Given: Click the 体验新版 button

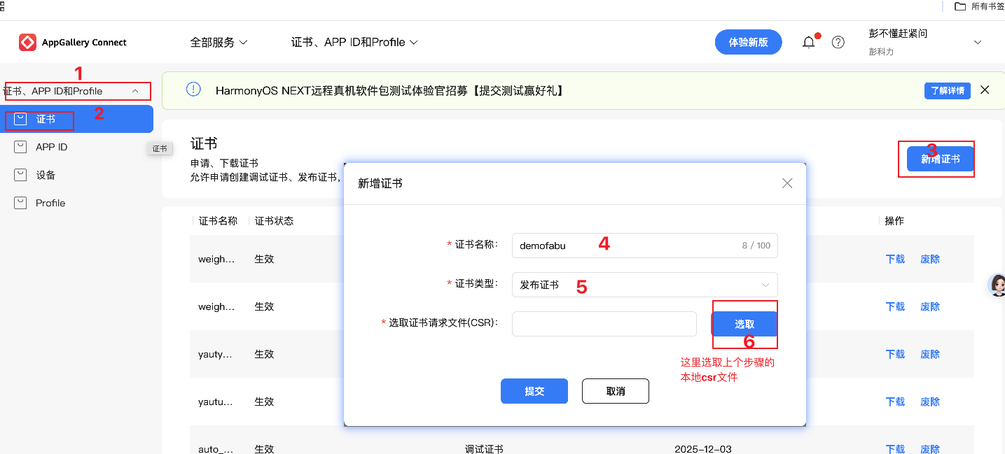Looking at the screenshot, I should pyautogui.click(x=748, y=42).
